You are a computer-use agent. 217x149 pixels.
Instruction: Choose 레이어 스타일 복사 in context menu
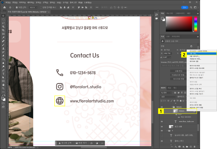(x=196, y=89)
